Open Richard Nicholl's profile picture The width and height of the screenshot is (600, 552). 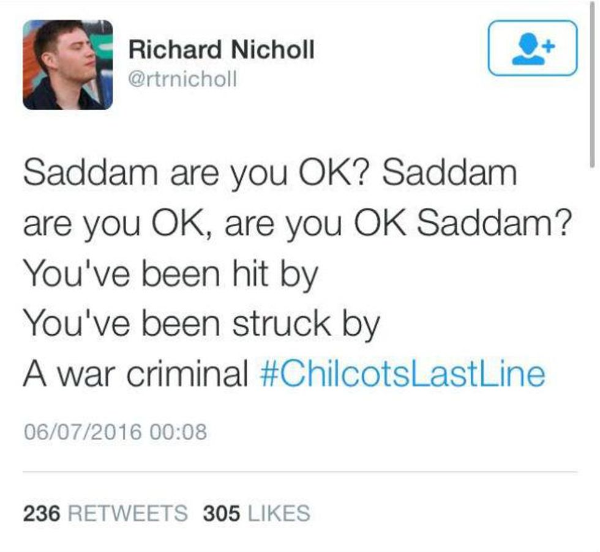click(x=68, y=65)
